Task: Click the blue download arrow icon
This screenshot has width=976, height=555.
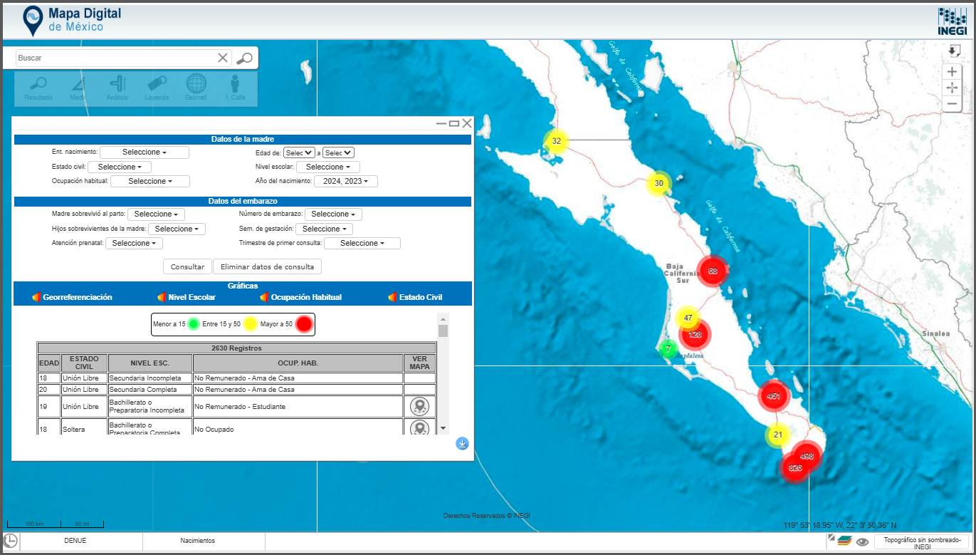Action: (x=462, y=444)
